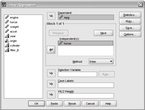145x110 pixels.
Task: Click the Help button
Action: pyautogui.click(x=108, y=104)
